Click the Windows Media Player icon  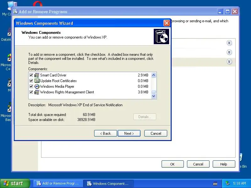pos(37,86)
